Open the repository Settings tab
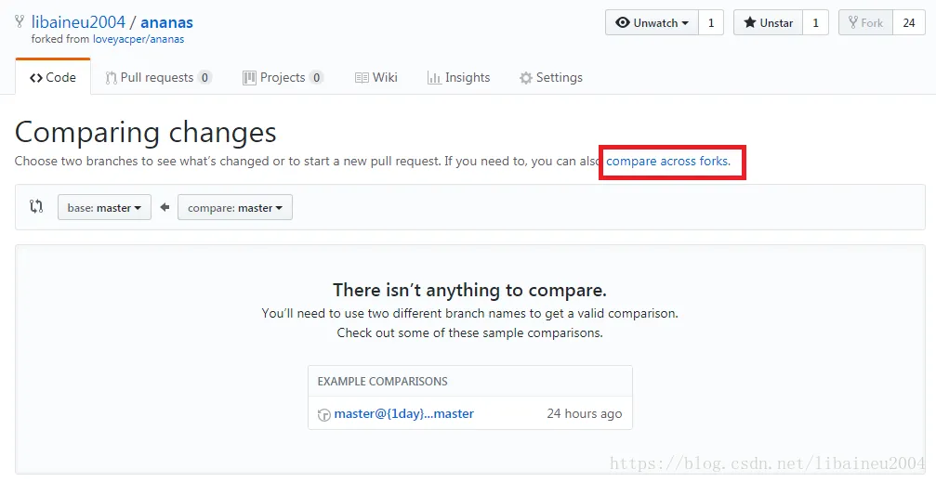Viewport: 936px width, 482px height. tap(551, 78)
